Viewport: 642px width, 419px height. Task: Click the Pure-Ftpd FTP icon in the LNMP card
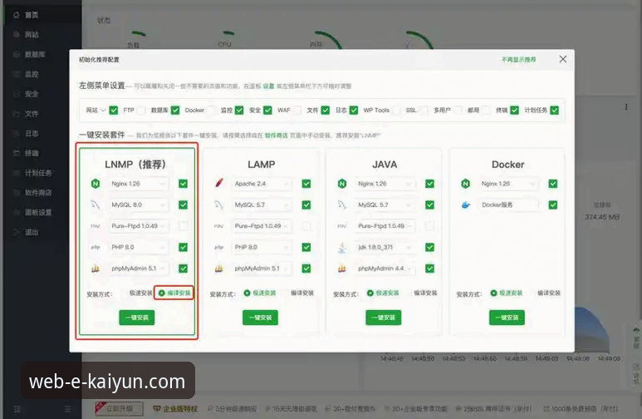coord(96,226)
